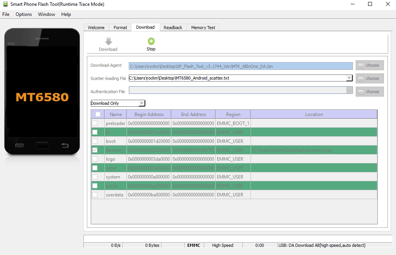Click the recovery.img location cell
This screenshot has width=396, height=255.
[x=314, y=150]
